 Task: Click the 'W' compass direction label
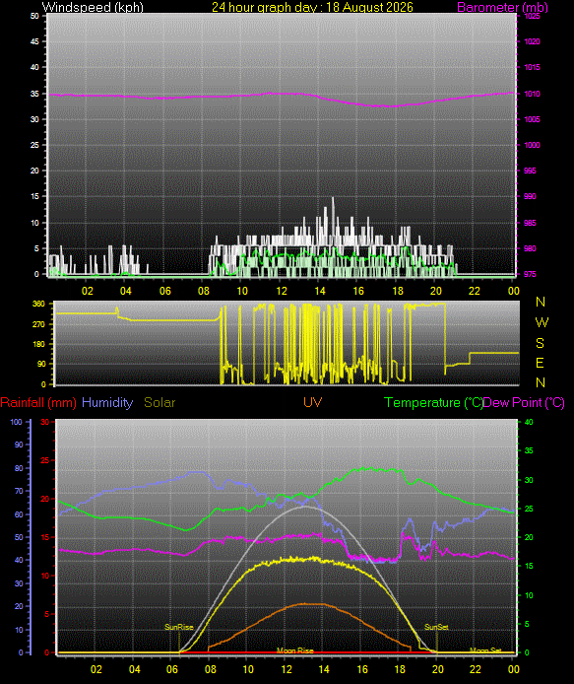click(x=542, y=322)
